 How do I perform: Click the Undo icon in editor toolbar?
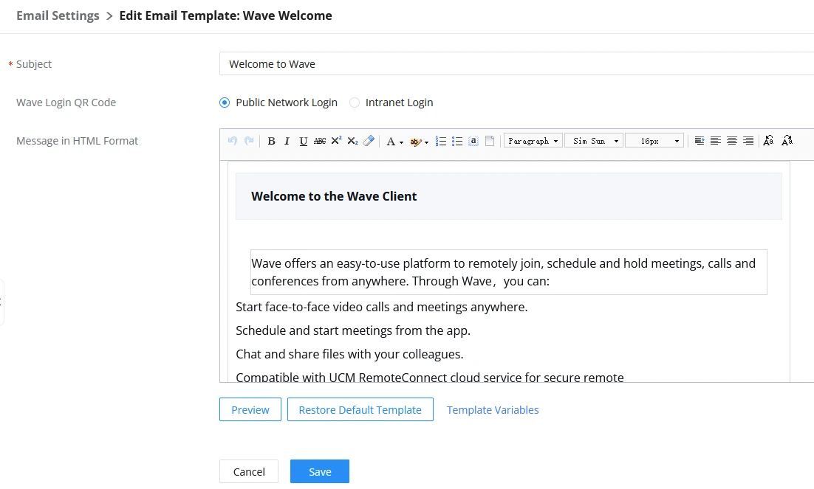tap(233, 141)
